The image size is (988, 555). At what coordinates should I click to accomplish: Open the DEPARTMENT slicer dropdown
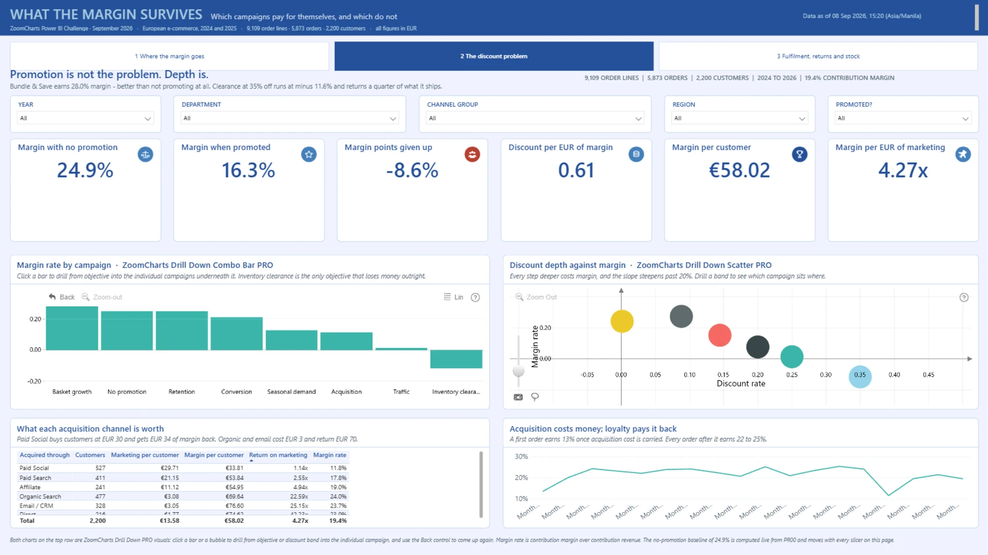289,118
